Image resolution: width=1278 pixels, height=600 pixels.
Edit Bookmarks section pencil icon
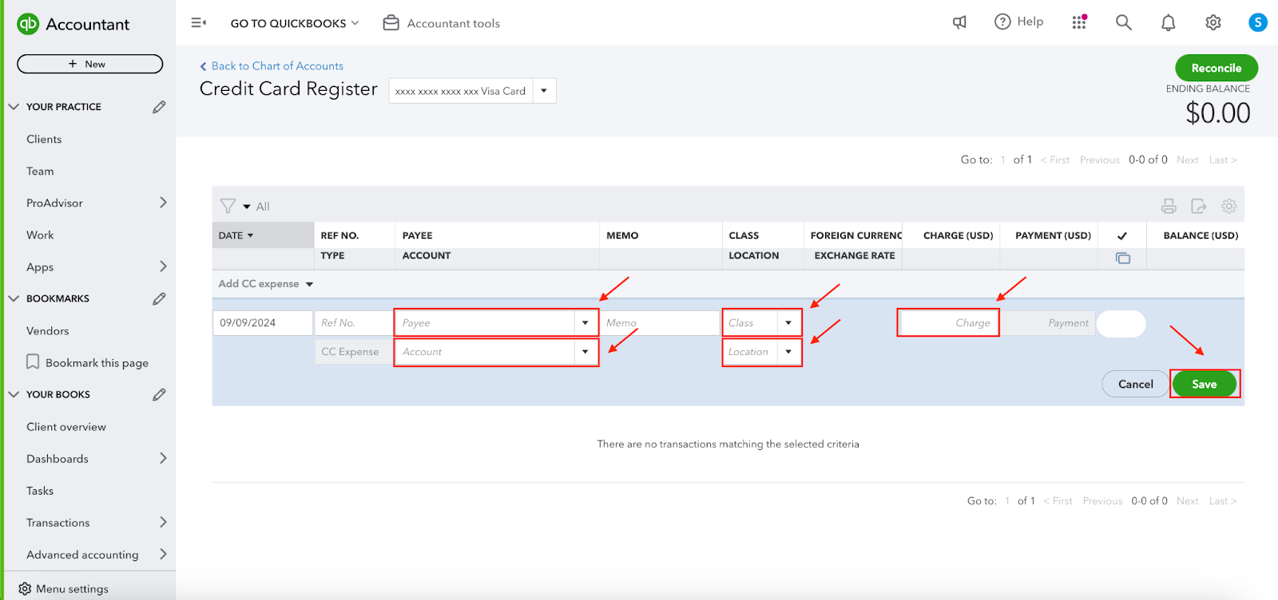tap(159, 298)
